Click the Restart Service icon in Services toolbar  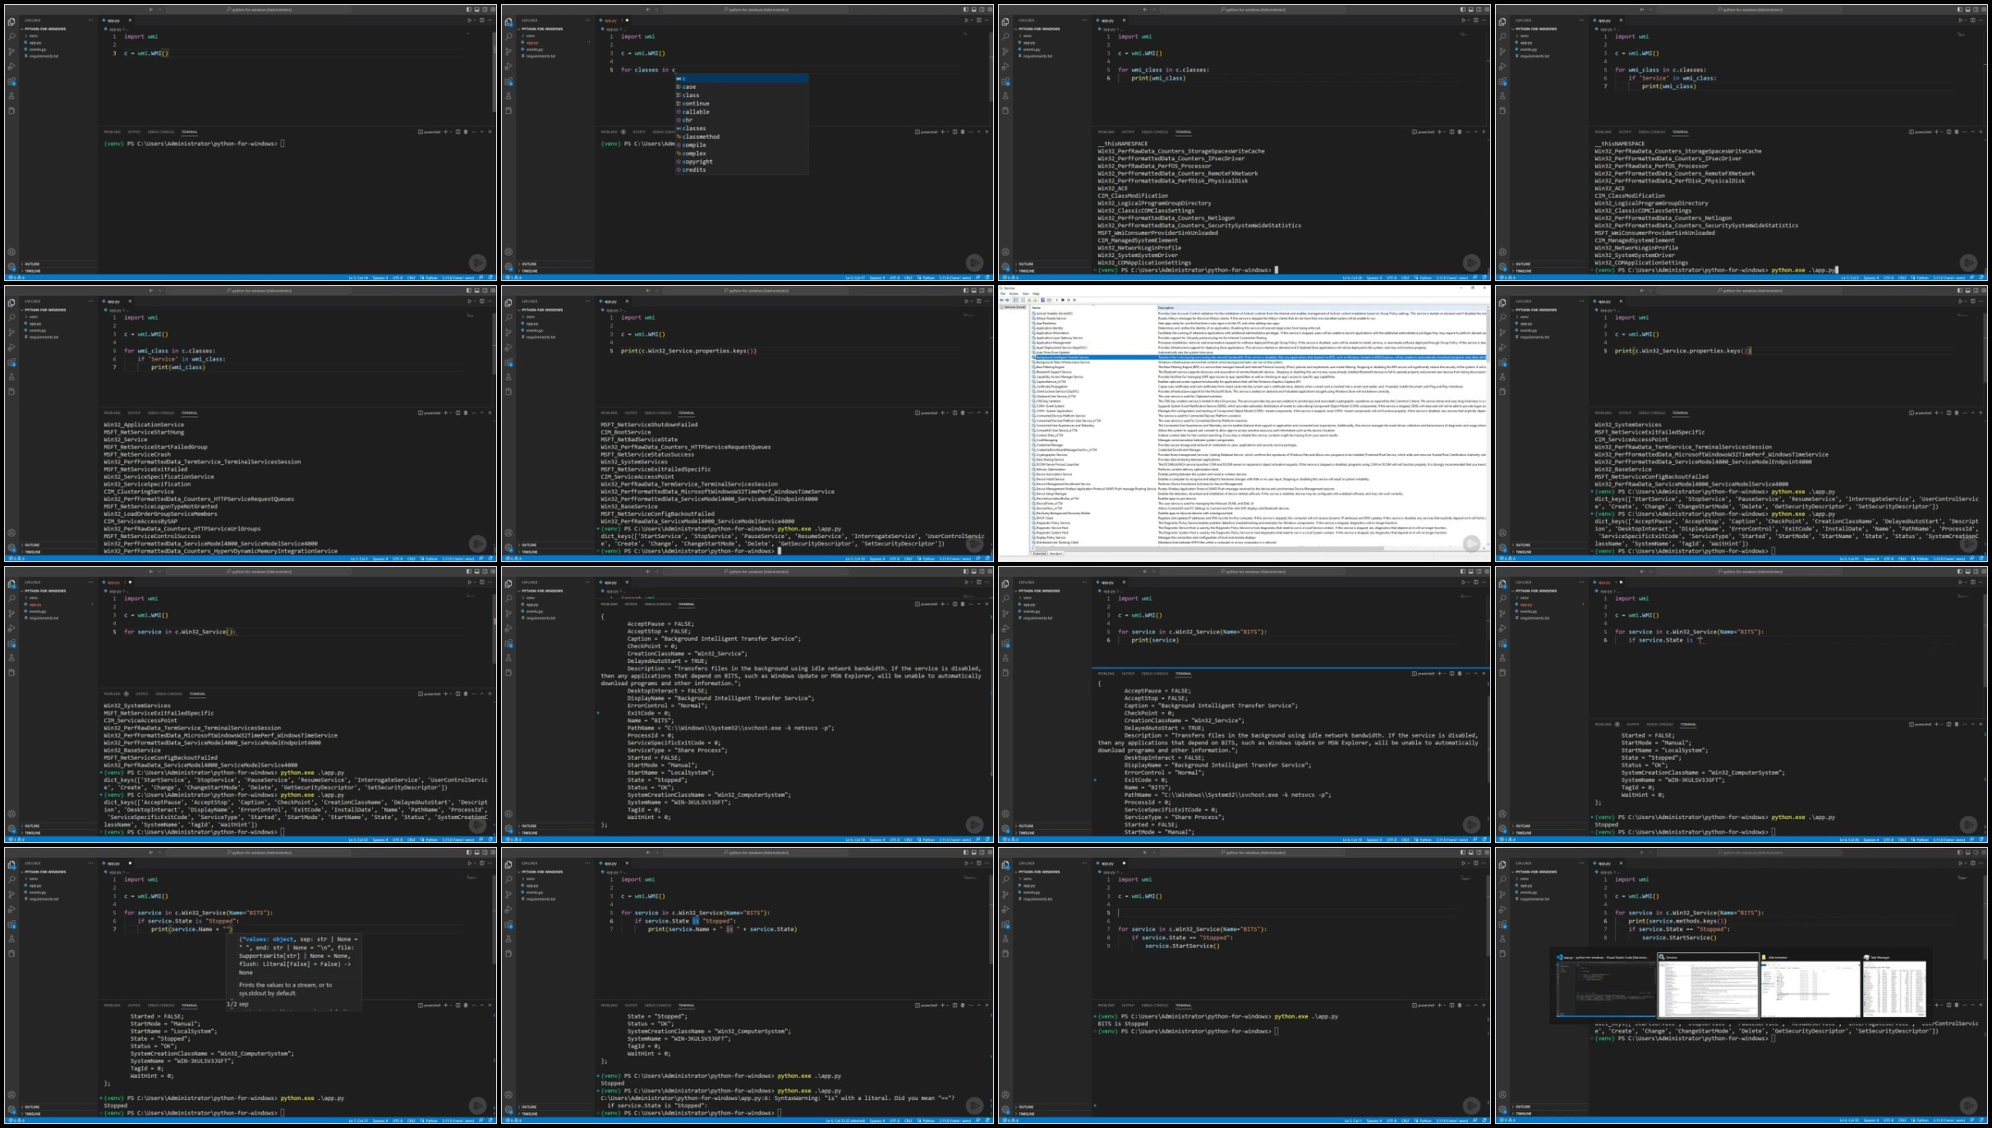1074,300
